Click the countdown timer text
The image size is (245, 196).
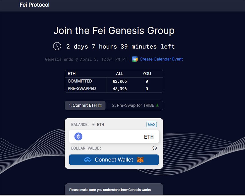pos(120,46)
